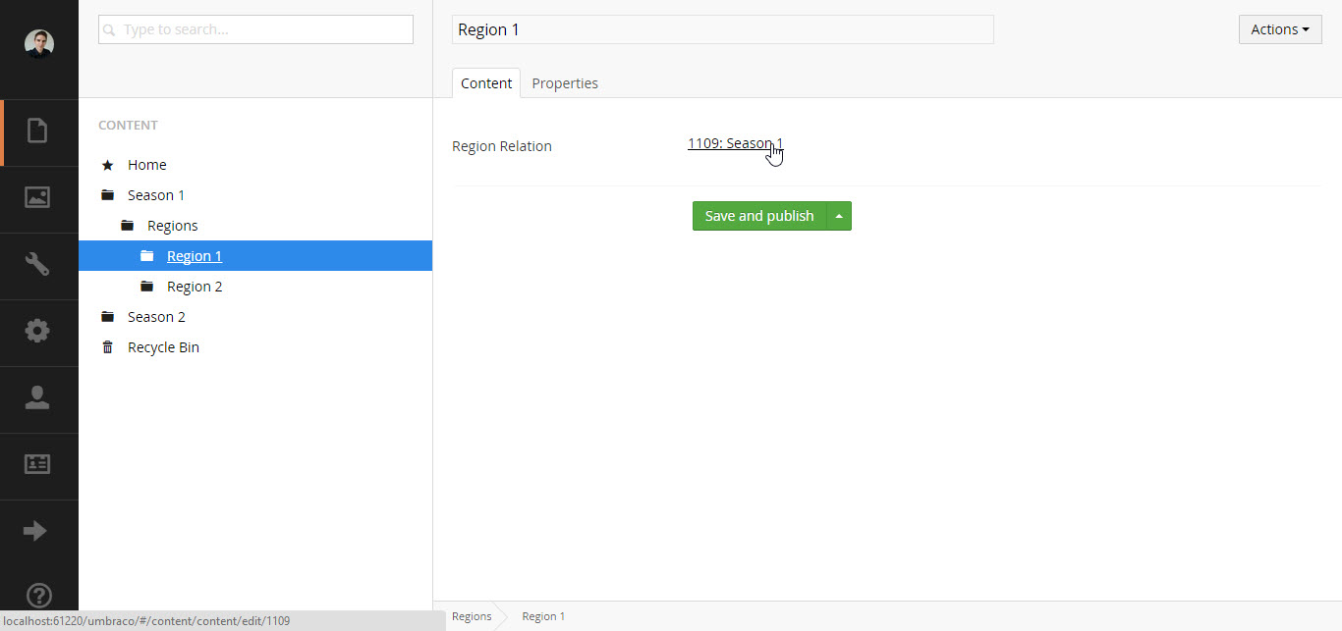
Task: Expand the Actions dropdown
Action: click(1279, 29)
